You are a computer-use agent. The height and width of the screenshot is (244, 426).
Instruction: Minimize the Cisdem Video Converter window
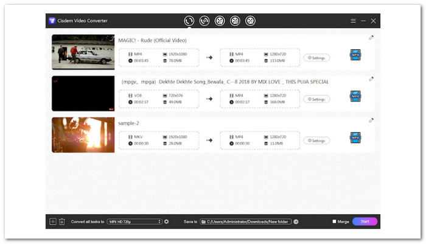click(x=363, y=21)
